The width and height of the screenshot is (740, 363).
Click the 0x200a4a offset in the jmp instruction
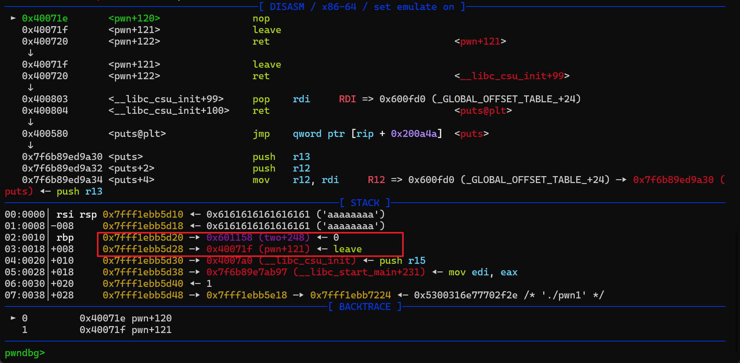(x=414, y=134)
